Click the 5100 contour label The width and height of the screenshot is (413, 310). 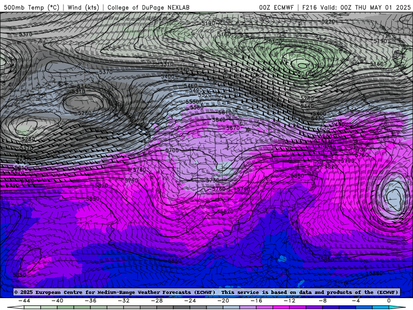point(275,41)
